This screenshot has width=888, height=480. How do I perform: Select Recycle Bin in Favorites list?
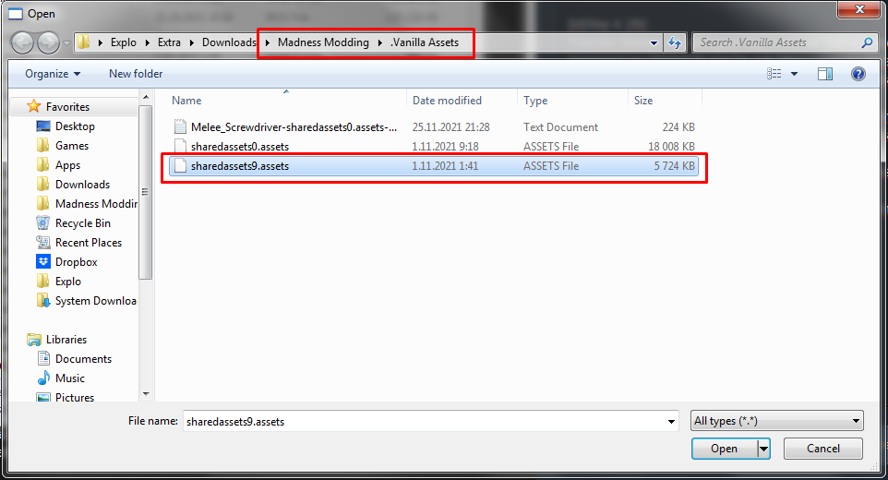coord(82,223)
